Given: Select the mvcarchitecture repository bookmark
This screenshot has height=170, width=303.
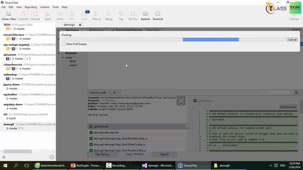Looking at the screenshot, I should click(28, 37).
